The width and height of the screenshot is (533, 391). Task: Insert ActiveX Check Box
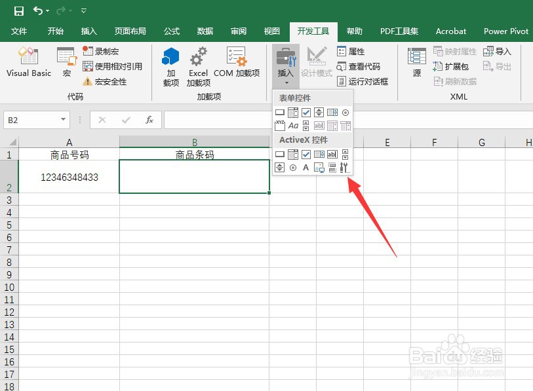tap(306, 155)
